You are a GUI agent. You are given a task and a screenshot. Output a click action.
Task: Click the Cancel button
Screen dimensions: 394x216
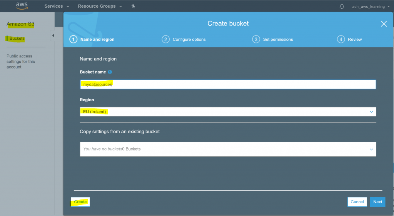pos(357,202)
